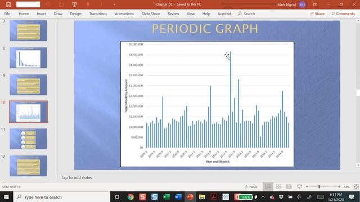Image resolution: width=360 pixels, height=202 pixels.
Task: Click the ribbon Search box
Action: [246, 13]
